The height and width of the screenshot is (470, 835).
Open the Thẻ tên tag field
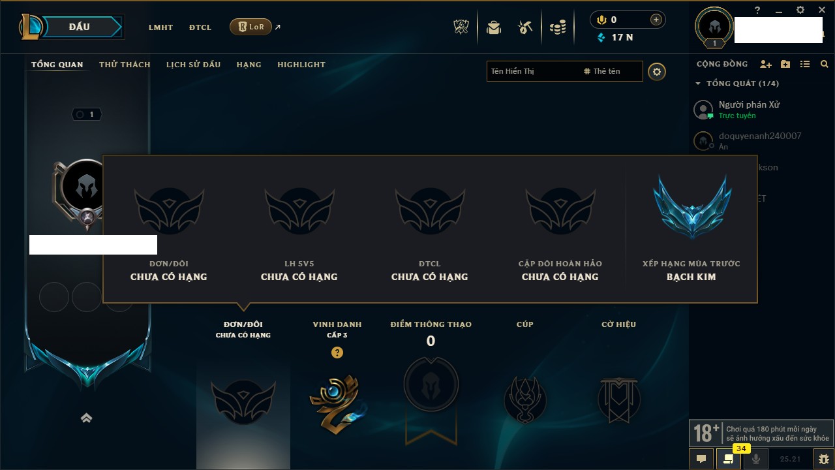[x=611, y=71]
